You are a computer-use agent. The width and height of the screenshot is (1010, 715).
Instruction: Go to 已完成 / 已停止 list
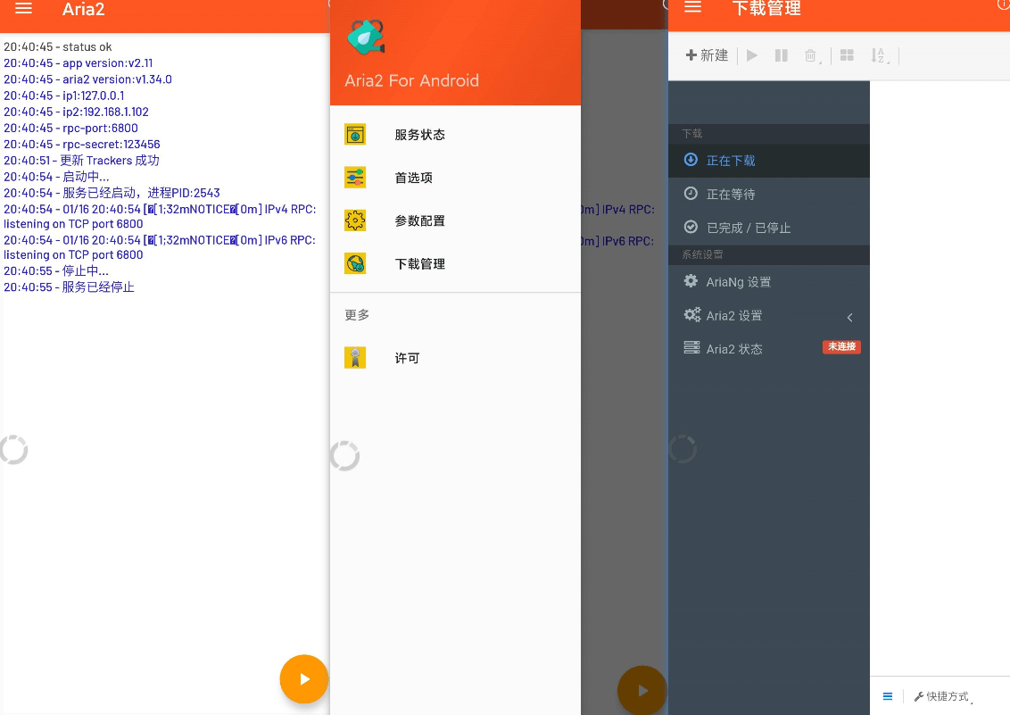click(x=748, y=228)
